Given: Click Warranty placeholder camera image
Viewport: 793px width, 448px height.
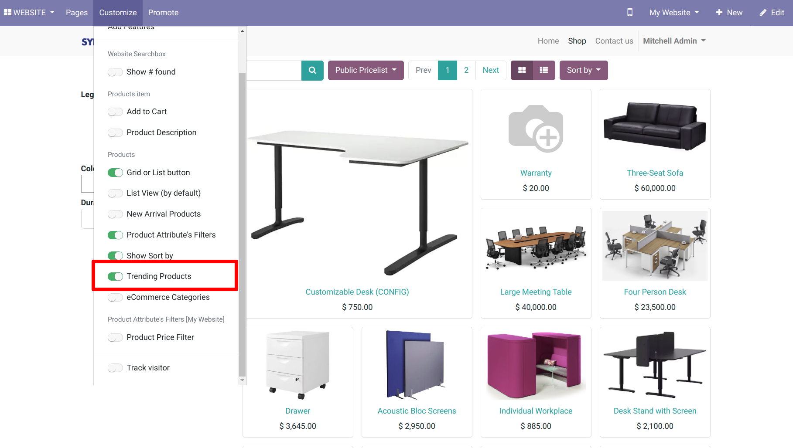Looking at the screenshot, I should click(536, 129).
